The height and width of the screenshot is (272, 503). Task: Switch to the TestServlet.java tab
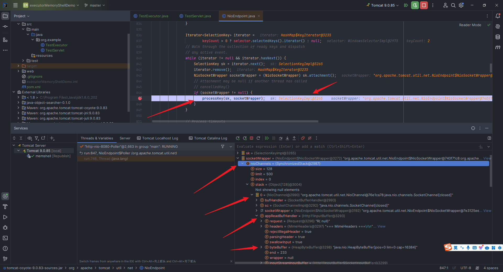pos(195,16)
